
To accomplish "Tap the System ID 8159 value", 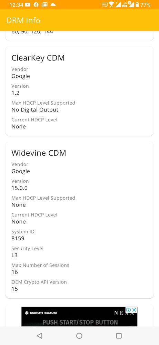I will pyautogui.click(x=18, y=239).
